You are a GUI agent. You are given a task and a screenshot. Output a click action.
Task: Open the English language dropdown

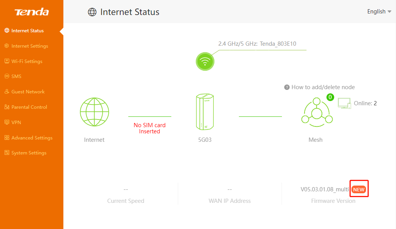379,12
